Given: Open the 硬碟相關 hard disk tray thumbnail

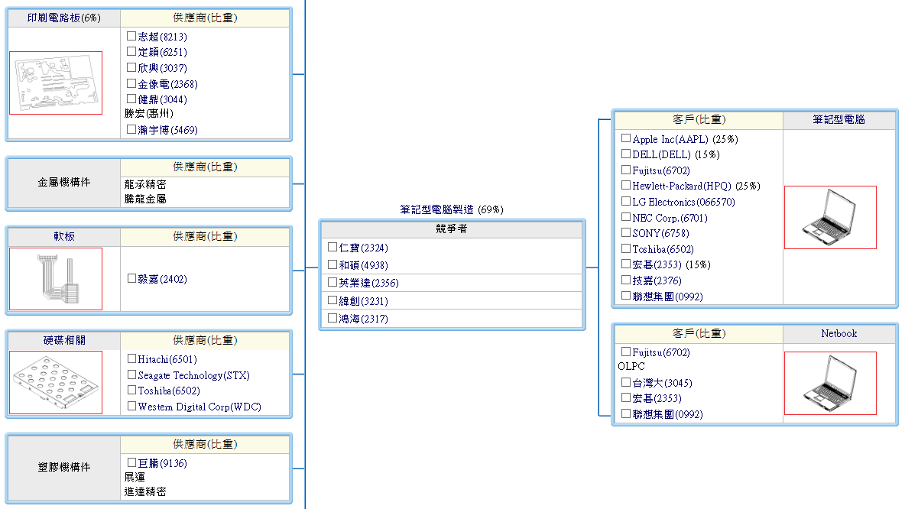Looking at the screenshot, I should (x=56, y=382).
